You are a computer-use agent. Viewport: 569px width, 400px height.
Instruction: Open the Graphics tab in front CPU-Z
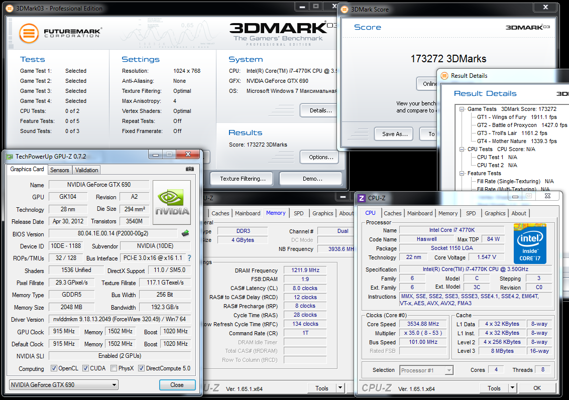coord(495,213)
